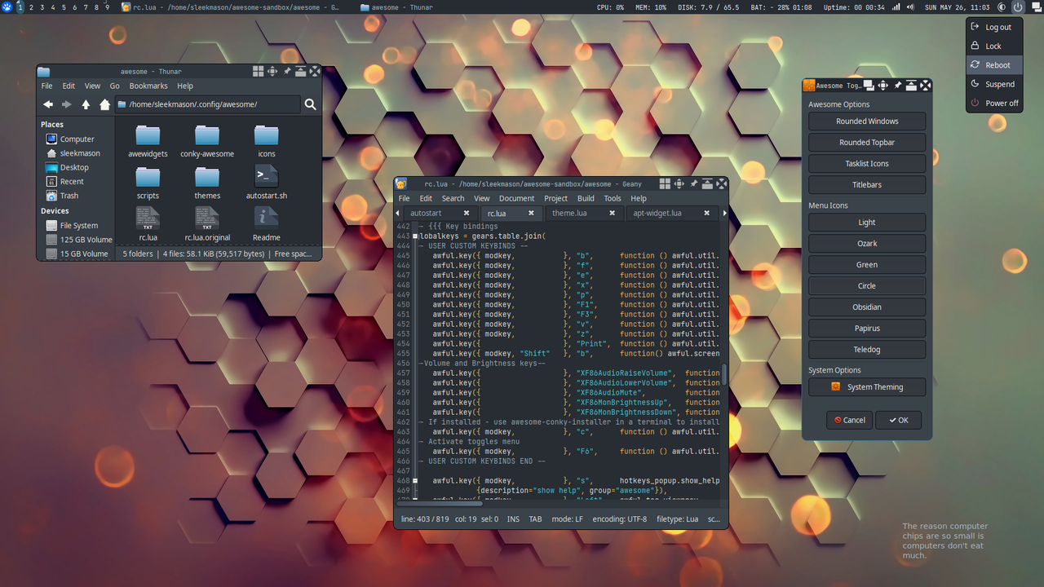
Task: Go back in Thunar with left arrow
Action: [48, 104]
